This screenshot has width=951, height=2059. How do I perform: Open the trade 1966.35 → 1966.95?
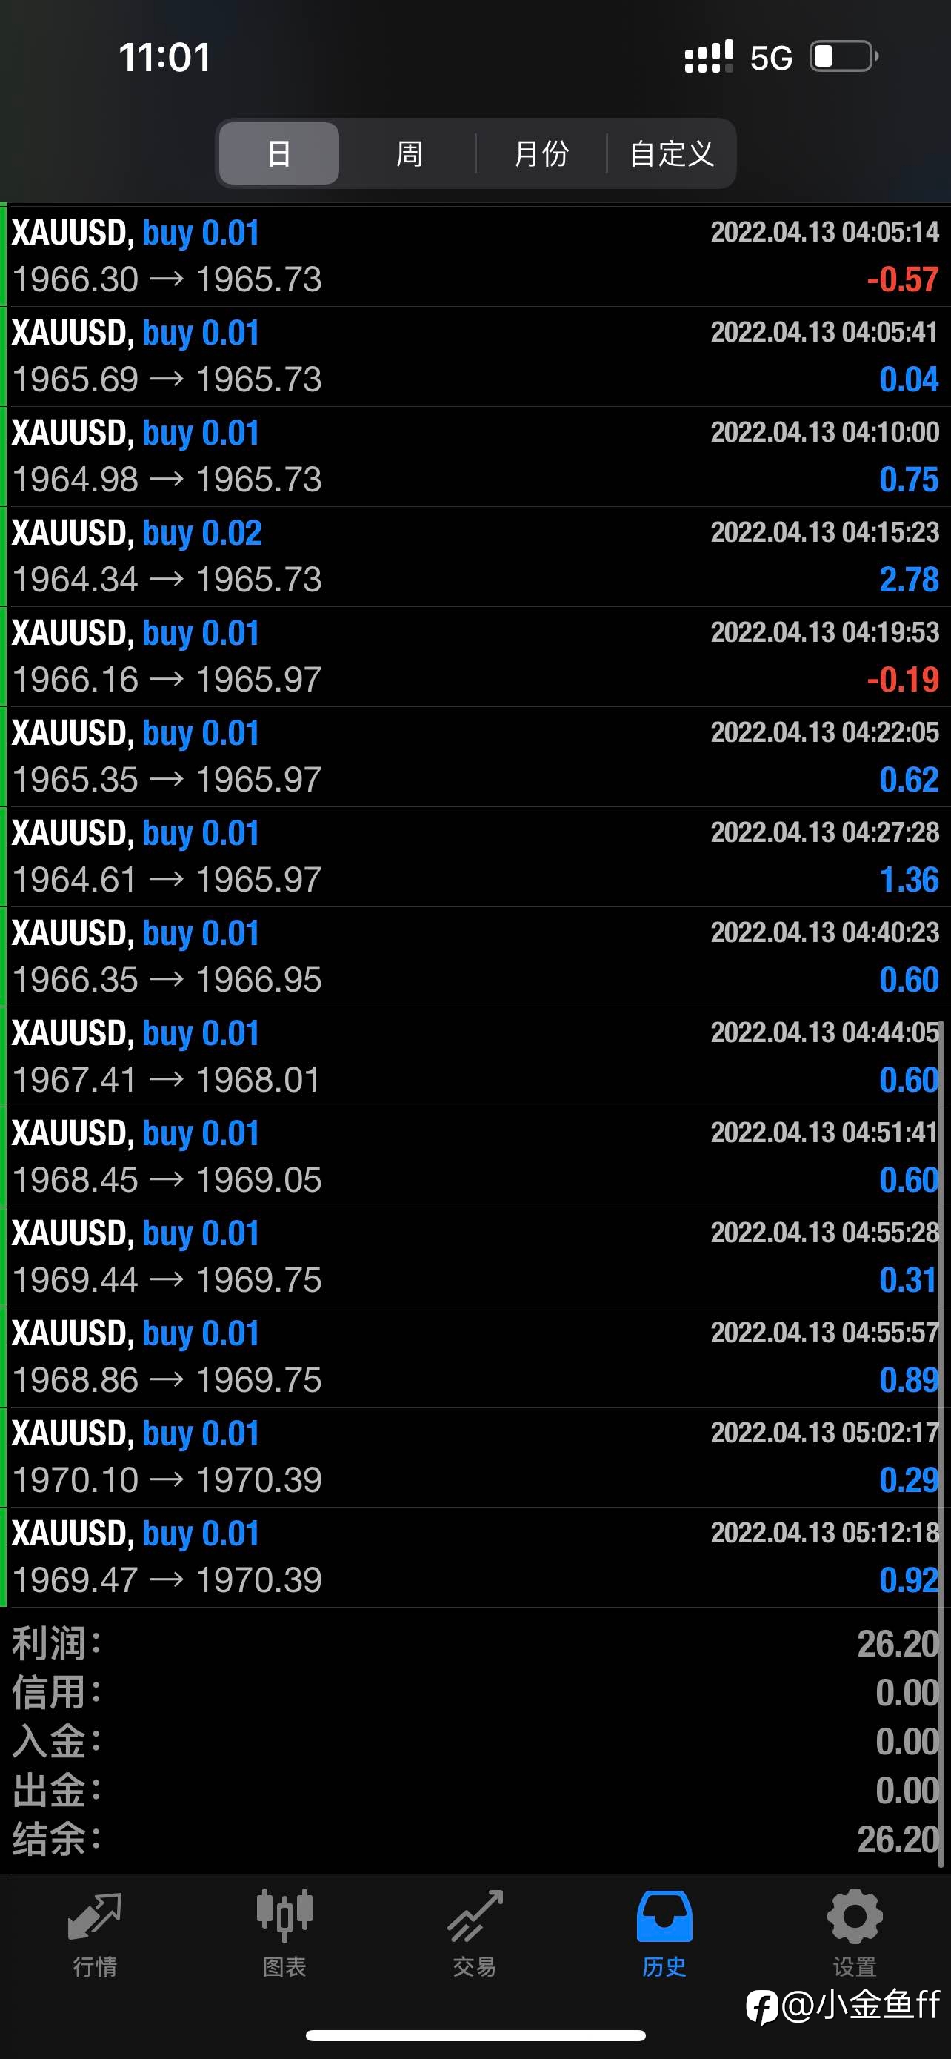[x=475, y=957]
